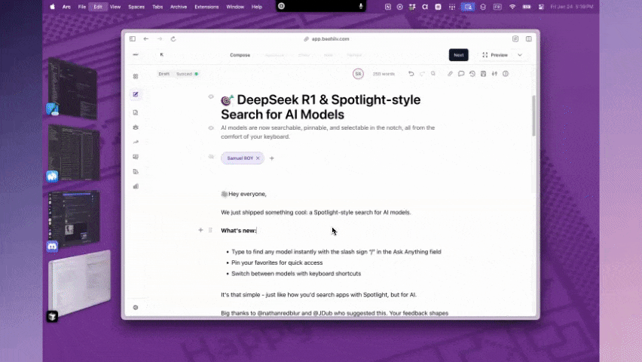The height and width of the screenshot is (362, 642).
Task: Open the robot icon in the sidebar
Action: [136, 127]
